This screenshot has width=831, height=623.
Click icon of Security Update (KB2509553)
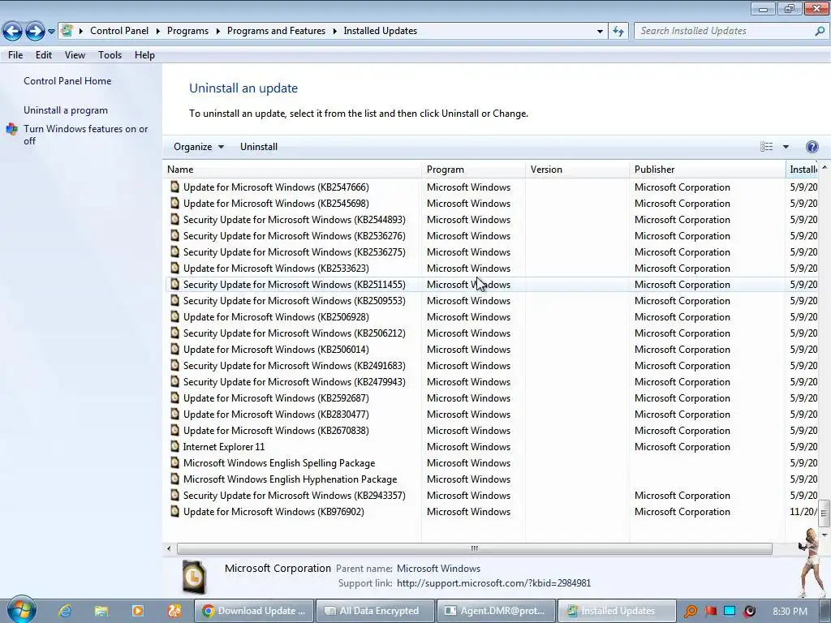pos(175,301)
